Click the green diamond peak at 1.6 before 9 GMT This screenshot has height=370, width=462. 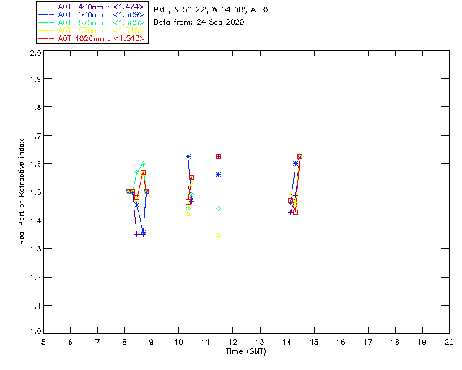point(143,163)
